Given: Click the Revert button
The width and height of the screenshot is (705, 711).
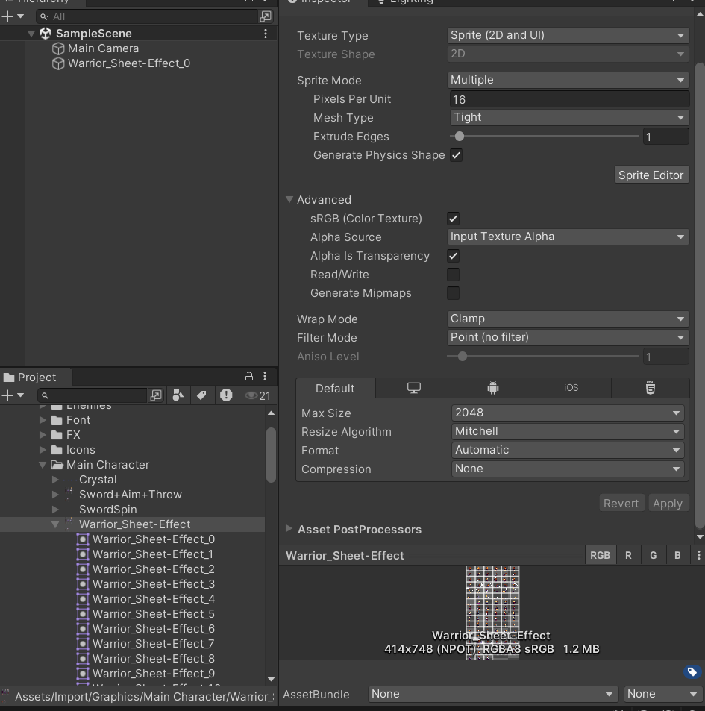Looking at the screenshot, I should 621,504.
